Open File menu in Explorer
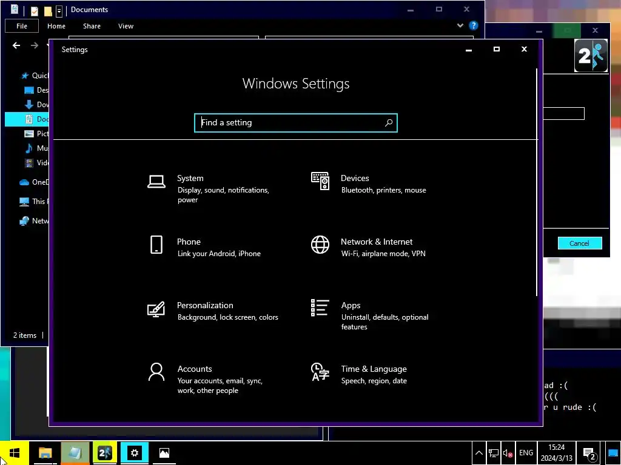This screenshot has width=621, height=465. [22, 26]
